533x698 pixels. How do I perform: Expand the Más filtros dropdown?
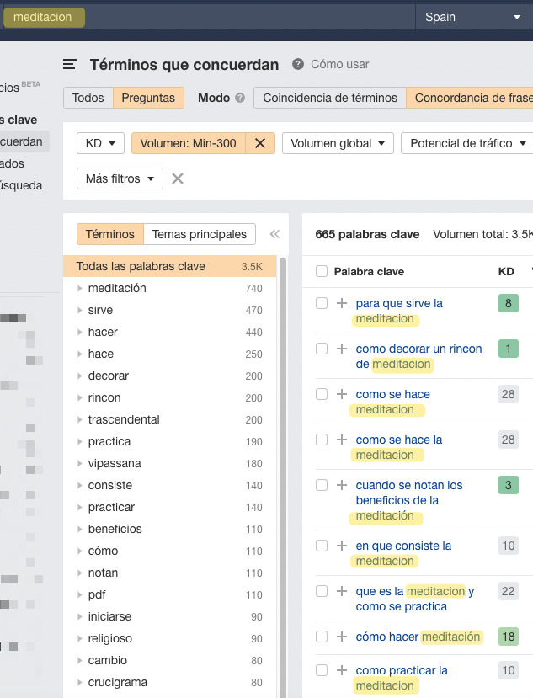[120, 178]
